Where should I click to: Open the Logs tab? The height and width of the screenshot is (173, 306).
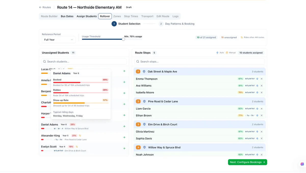175,16
